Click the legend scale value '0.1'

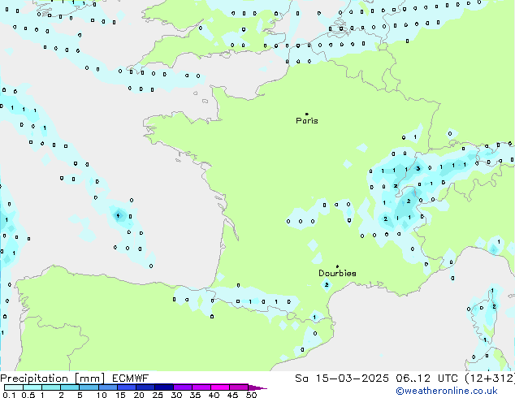10,395
